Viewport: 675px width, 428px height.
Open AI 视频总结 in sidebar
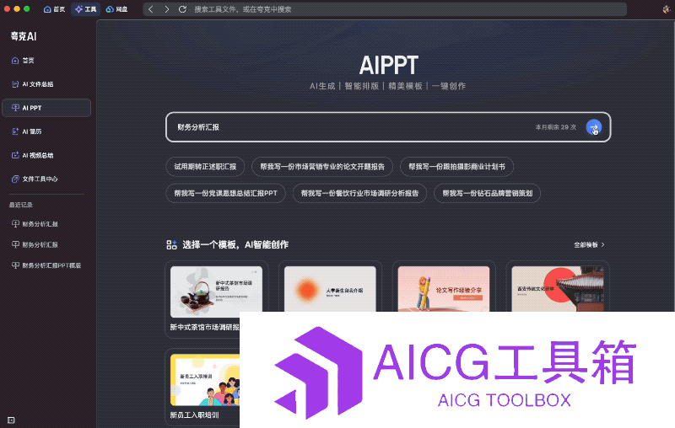click(46, 155)
